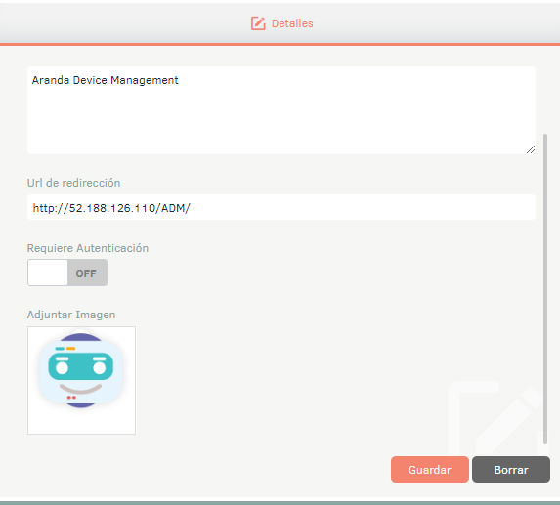This screenshot has width=560, height=505.
Task: Click the Aranda Device Management text
Action: [x=105, y=80]
